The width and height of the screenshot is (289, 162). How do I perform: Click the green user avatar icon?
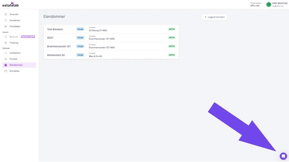pyautogui.click(x=269, y=5)
